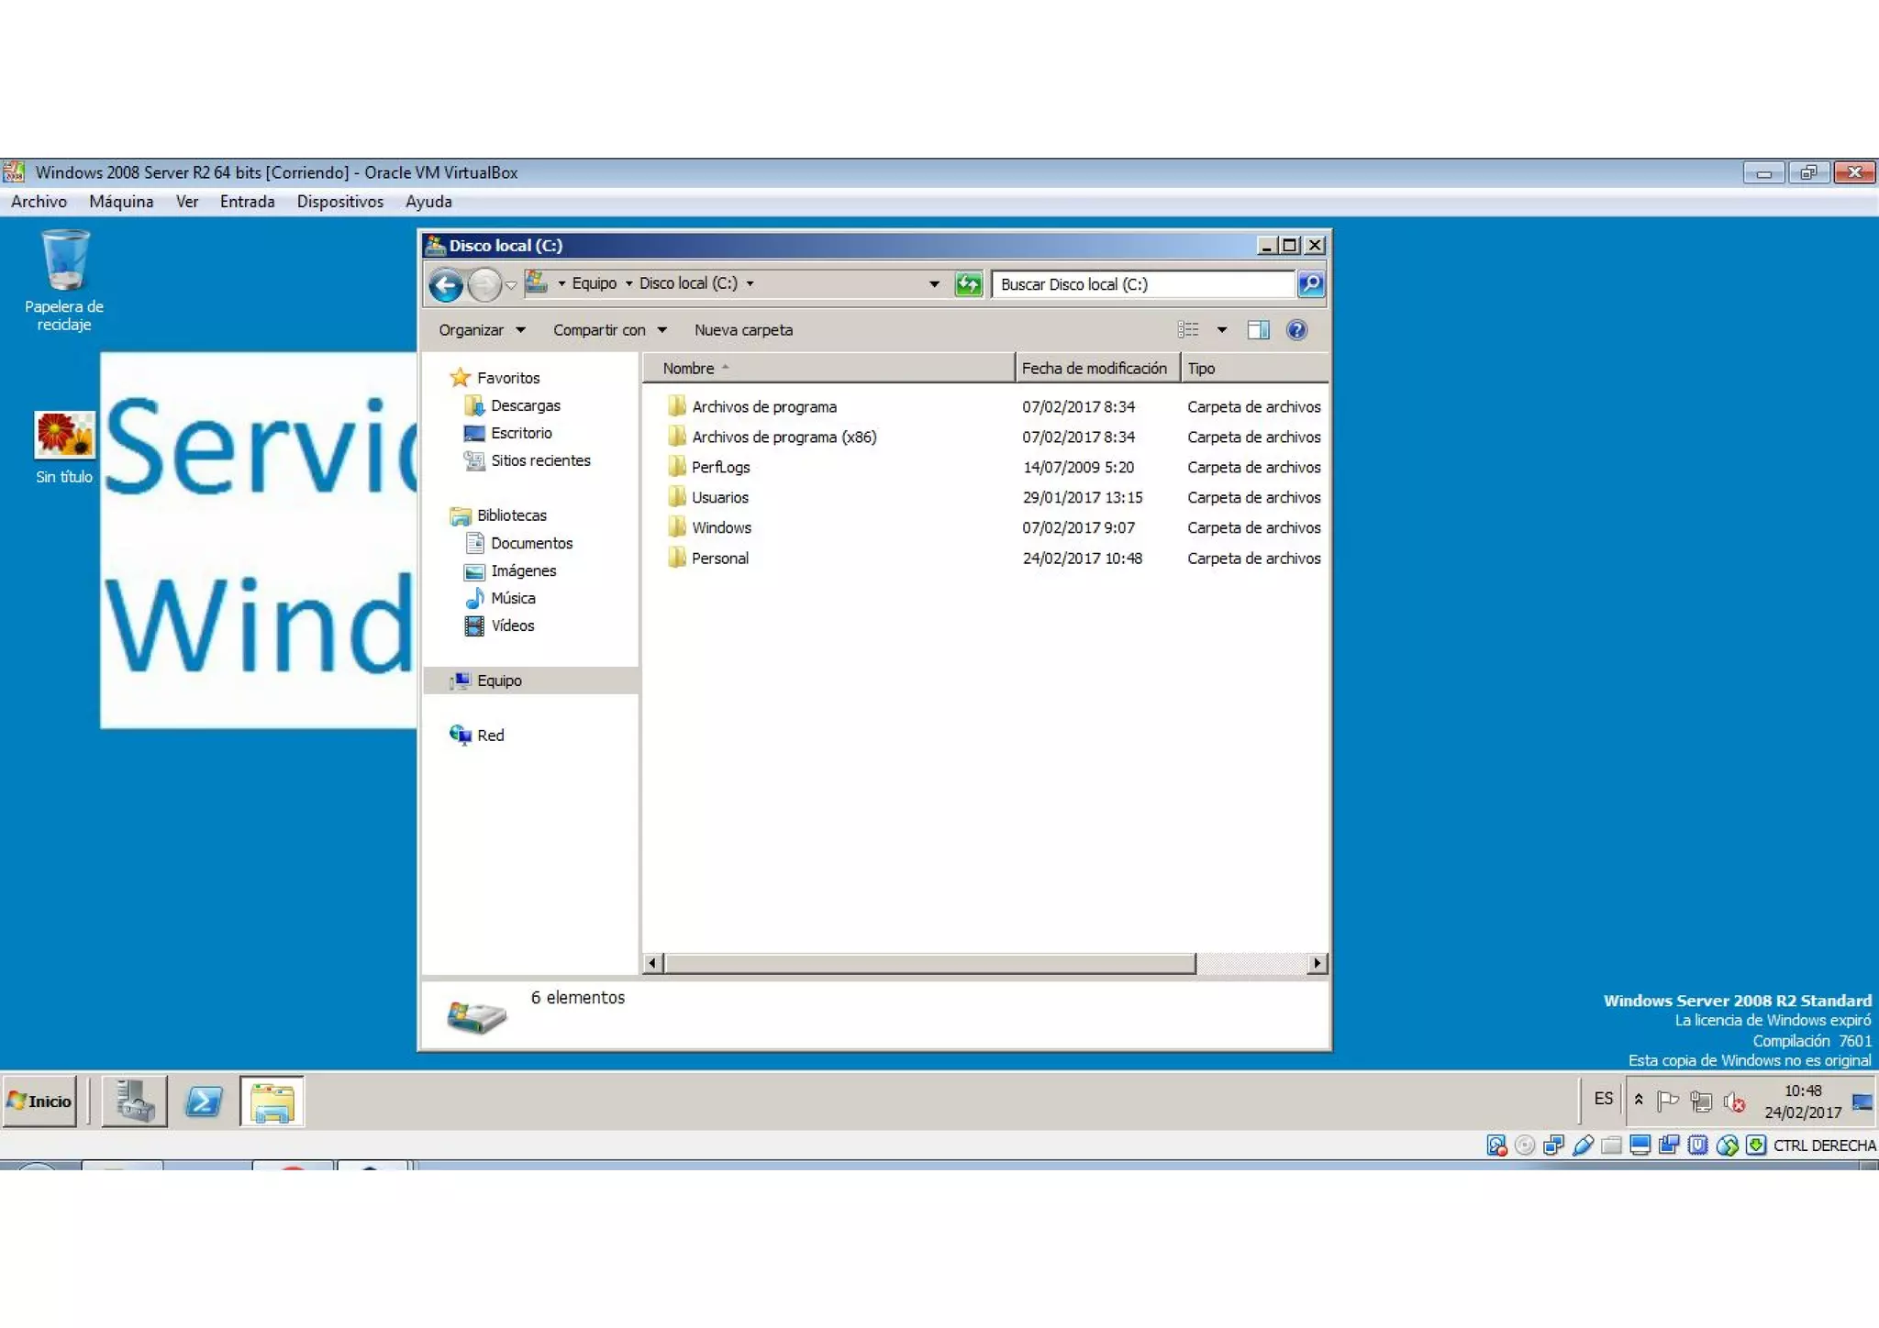The image size is (1879, 1328).
Task: Open the Dispositivos menu in VirtualBox
Action: coord(339,202)
